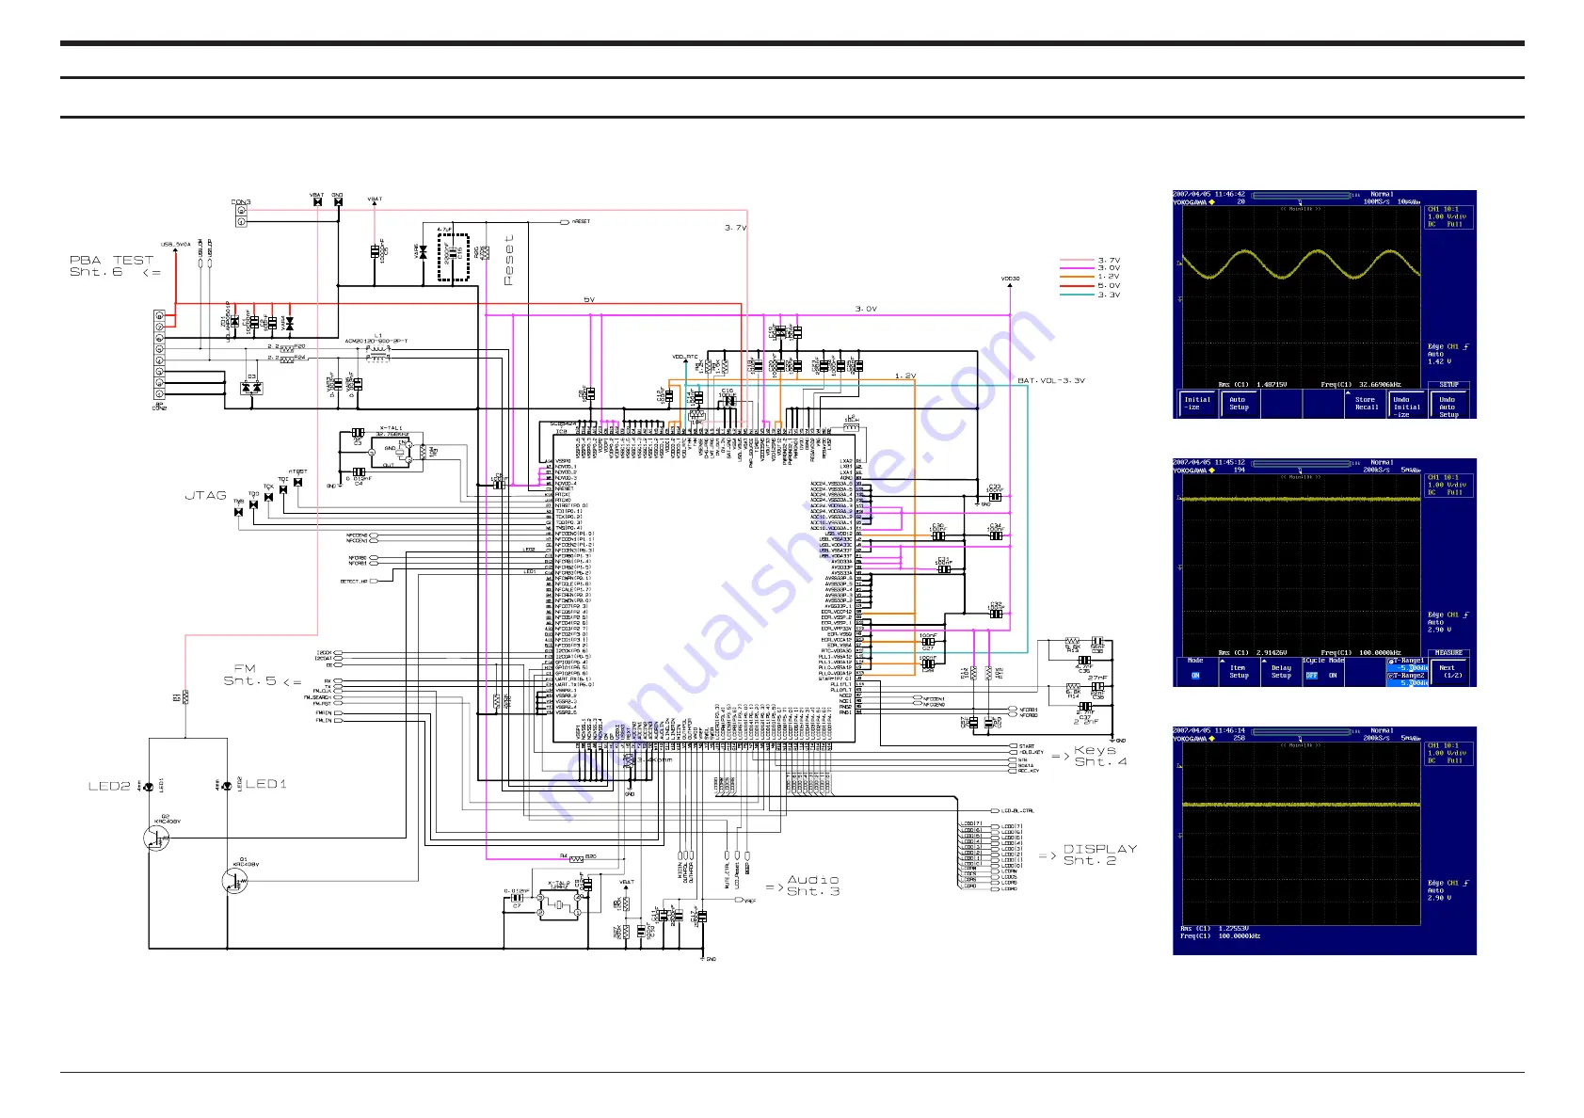Click the USB_5V0A power arrow symbol

coord(175,251)
